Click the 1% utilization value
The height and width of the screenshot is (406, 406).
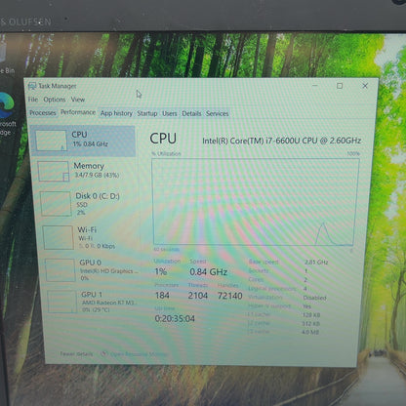coord(161,271)
